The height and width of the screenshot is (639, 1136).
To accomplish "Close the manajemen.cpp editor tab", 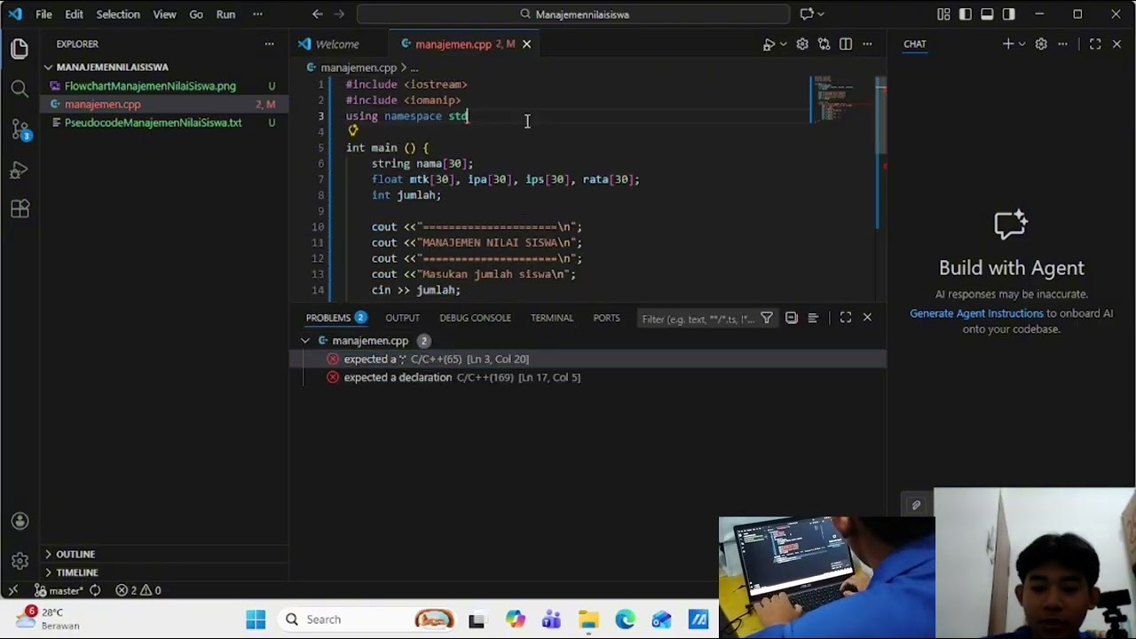I will click(x=526, y=43).
